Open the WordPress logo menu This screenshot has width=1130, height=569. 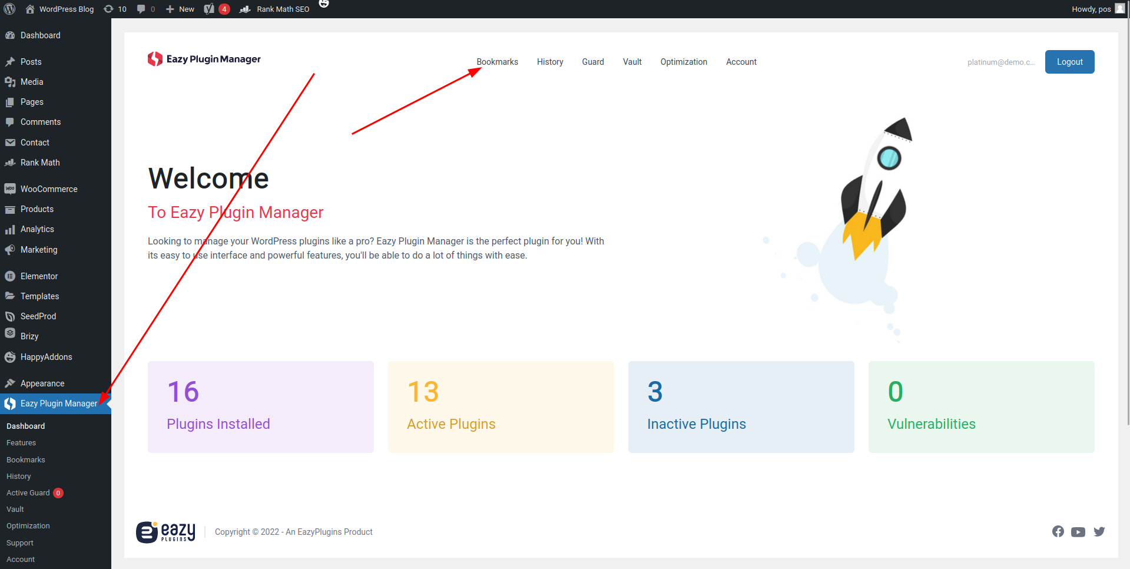click(x=9, y=9)
